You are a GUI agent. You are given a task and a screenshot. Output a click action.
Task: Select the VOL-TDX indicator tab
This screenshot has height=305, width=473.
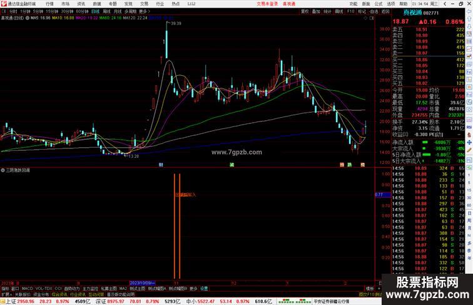[44, 289]
